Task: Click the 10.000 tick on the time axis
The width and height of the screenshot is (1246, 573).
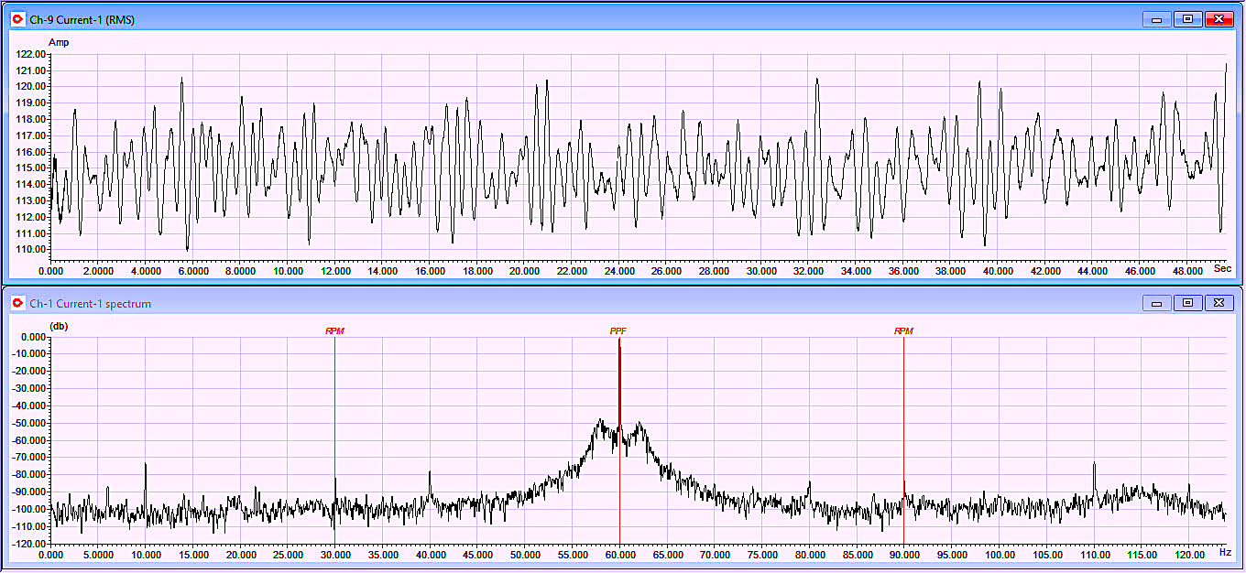Action: pos(288,272)
